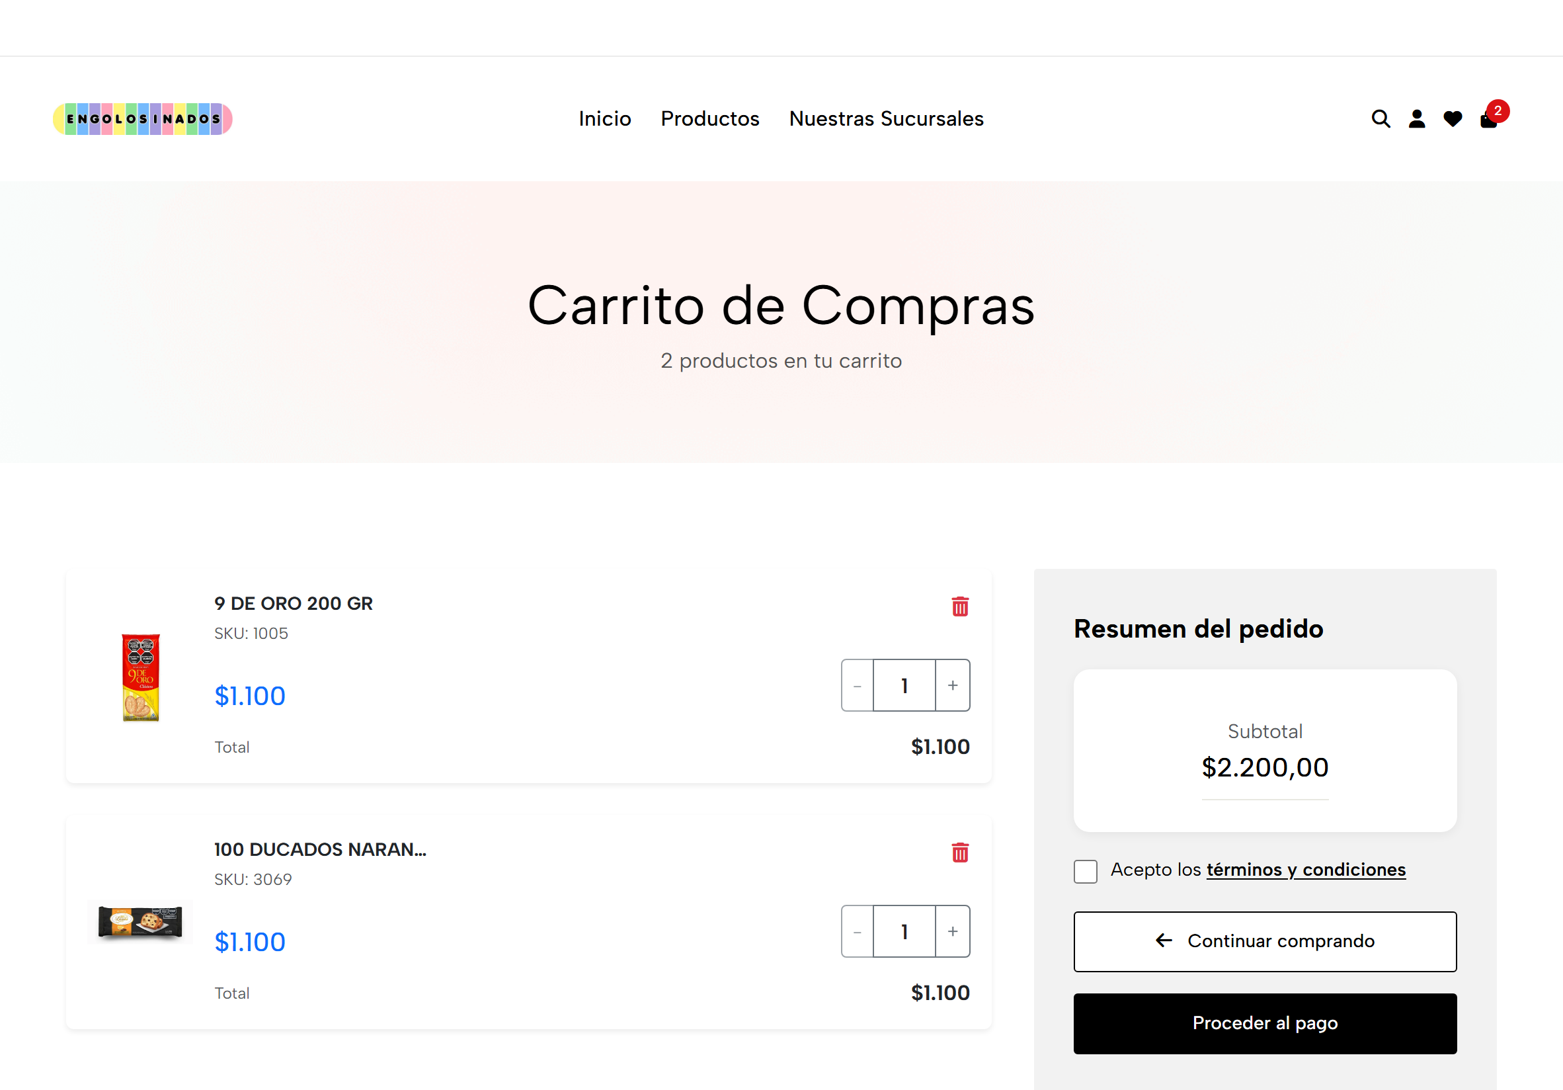
Task: Remove 100 DUCADOS NARAN using trash icon
Action: [x=960, y=853]
